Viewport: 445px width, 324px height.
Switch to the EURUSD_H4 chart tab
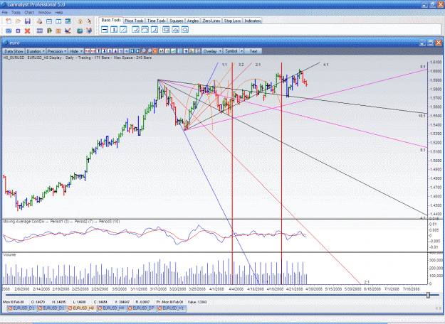click(x=111, y=308)
